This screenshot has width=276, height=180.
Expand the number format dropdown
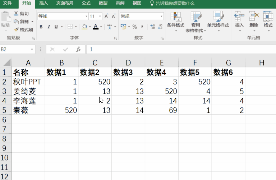point(161,16)
